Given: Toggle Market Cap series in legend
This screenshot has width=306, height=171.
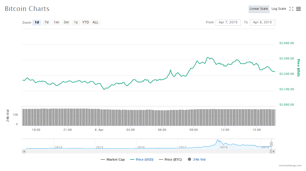Looking at the screenshot, I should point(113,159).
